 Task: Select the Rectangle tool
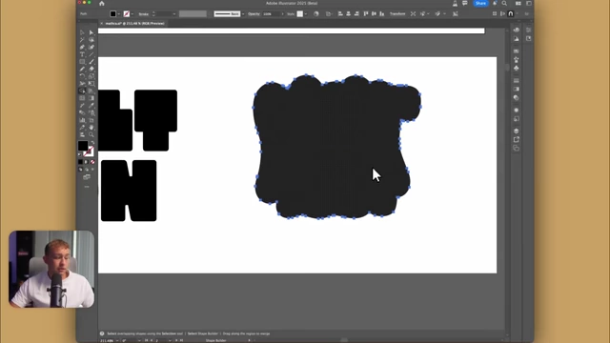point(82,62)
